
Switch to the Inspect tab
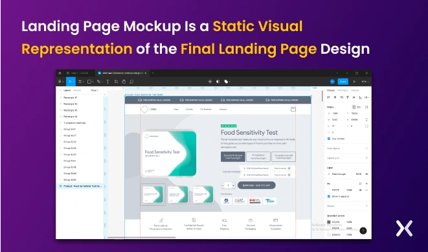355,90
